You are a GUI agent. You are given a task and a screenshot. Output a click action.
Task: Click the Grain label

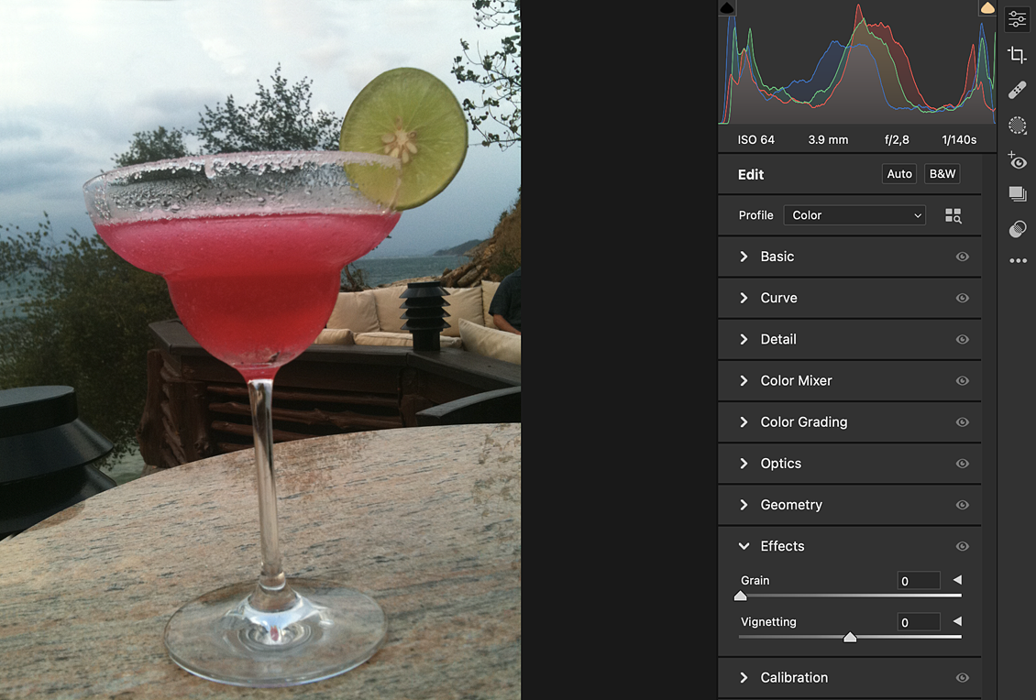(x=755, y=581)
